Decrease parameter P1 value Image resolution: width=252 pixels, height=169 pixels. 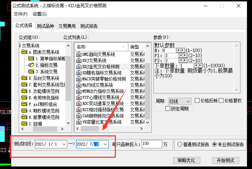coord(181,55)
